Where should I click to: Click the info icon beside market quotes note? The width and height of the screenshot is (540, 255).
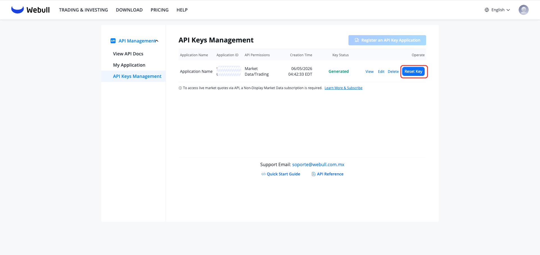[x=180, y=88]
